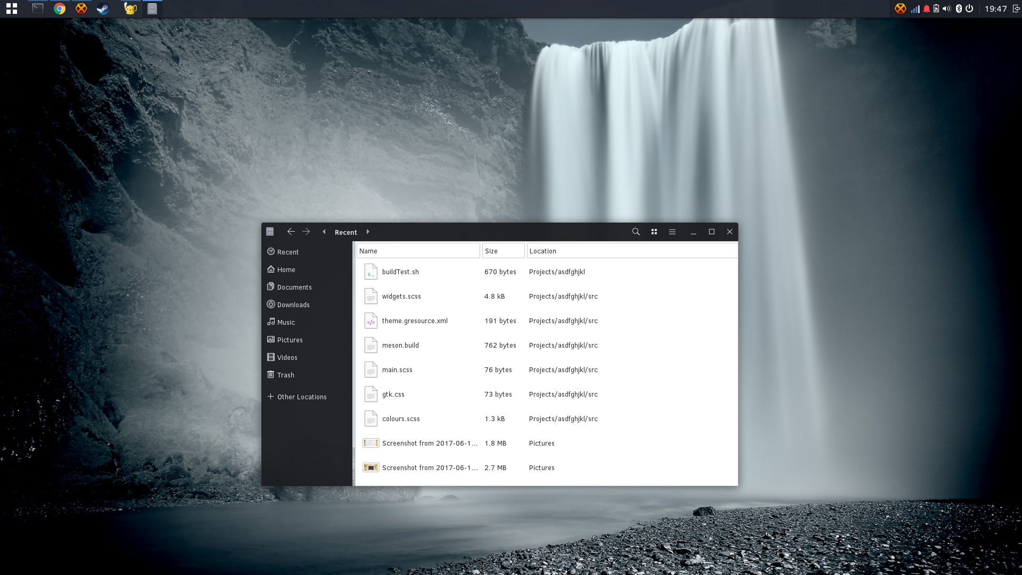Click the thumbnail of the 1.8 MB screenshot

pos(371,443)
